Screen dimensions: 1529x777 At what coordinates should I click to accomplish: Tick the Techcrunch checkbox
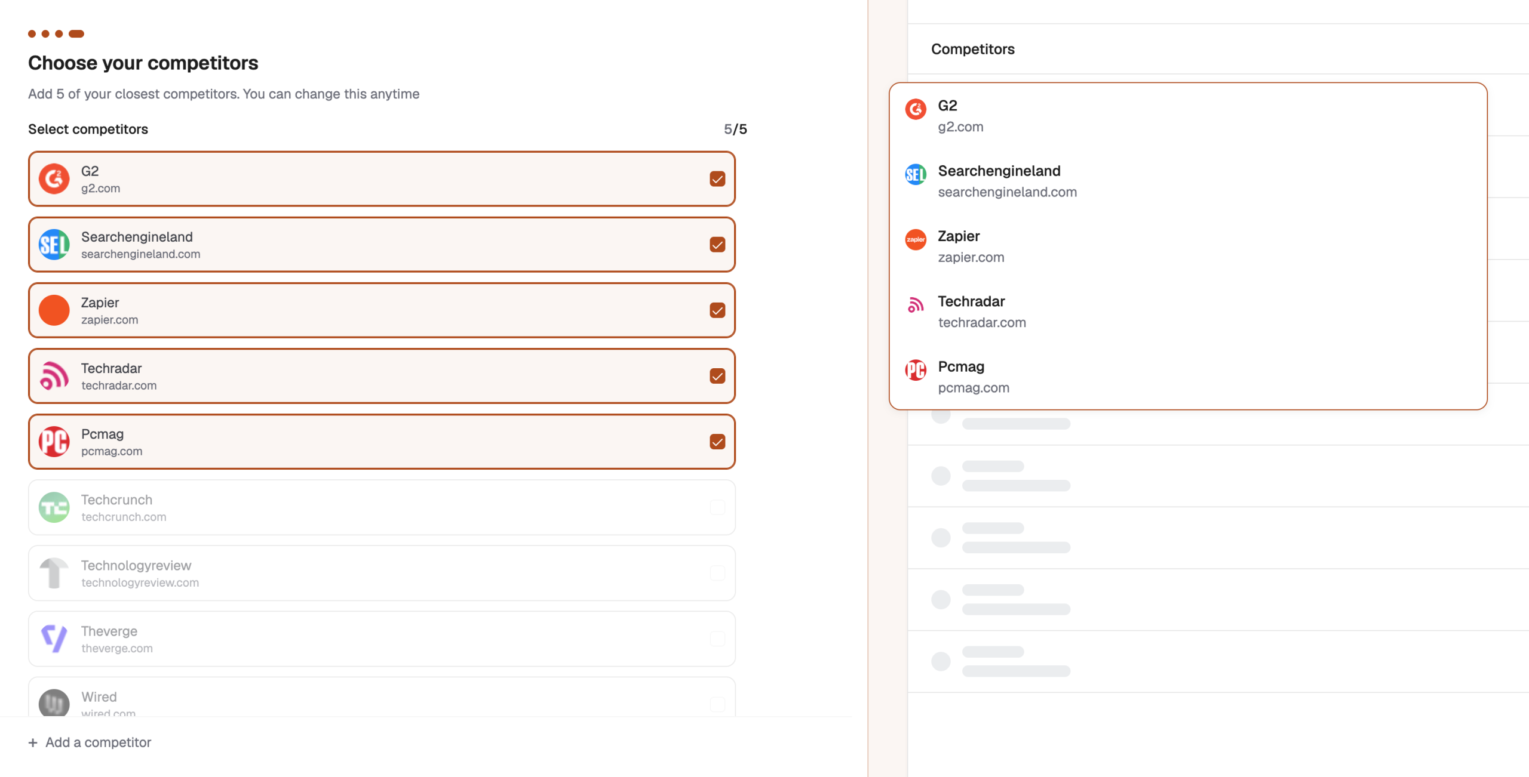(x=717, y=507)
